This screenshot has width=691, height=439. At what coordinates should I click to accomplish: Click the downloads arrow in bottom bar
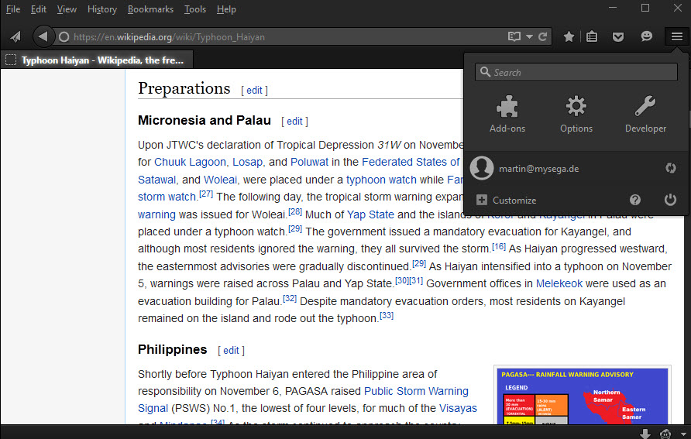pos(645,434)
